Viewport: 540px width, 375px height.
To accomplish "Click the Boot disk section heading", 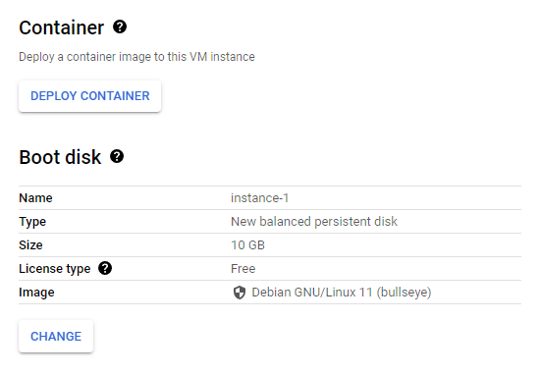I will [x=60, y=157].
